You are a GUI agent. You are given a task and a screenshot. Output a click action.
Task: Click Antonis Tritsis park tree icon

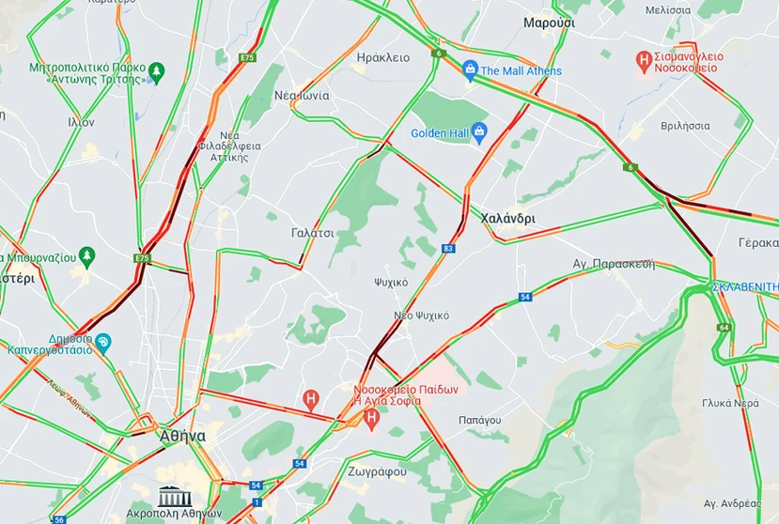(157, 73)
